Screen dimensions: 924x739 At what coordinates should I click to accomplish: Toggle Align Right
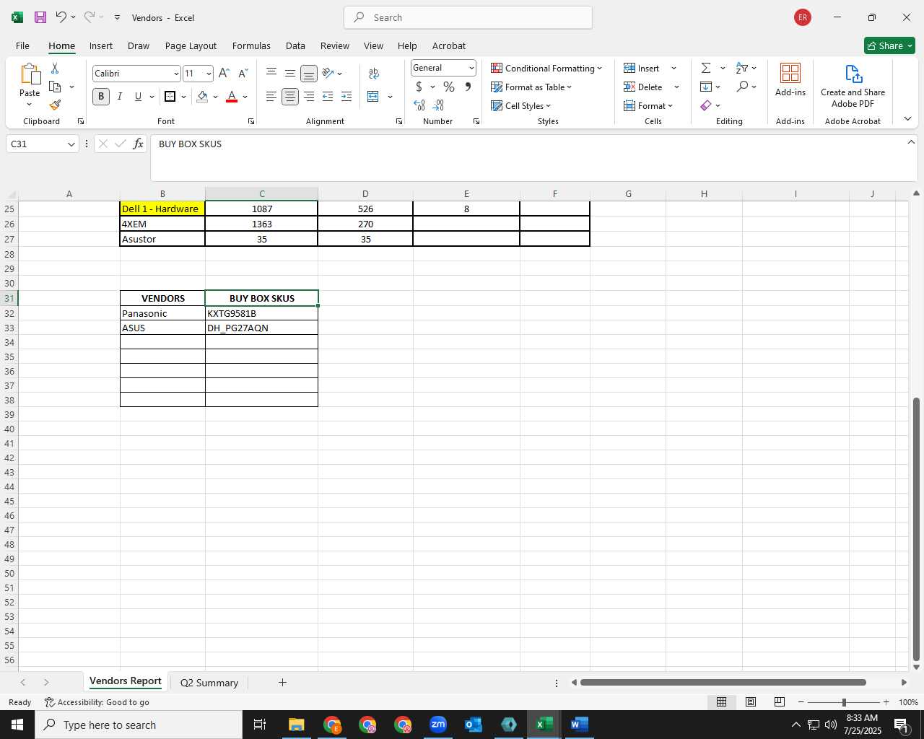coord(309,97)
